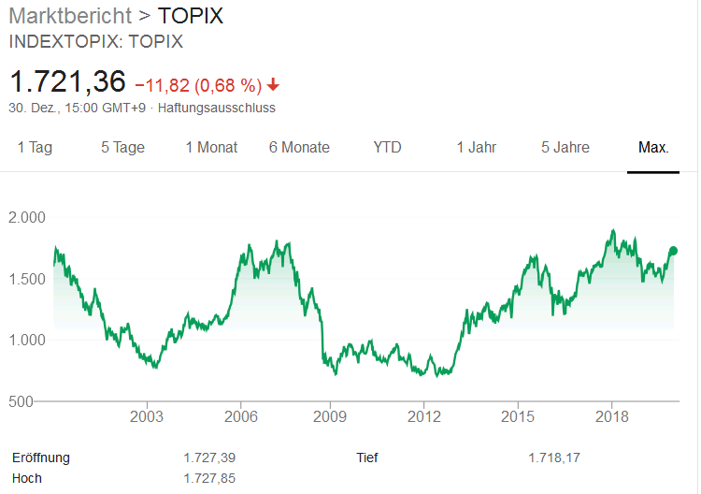The image size is (701, 494).
Task: Click the INDEXTOPIX: TOPIX ticker subtitle
Action: point(95,42)
